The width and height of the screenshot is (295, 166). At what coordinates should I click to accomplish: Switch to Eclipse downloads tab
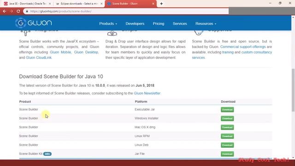(x=79, y=4)
